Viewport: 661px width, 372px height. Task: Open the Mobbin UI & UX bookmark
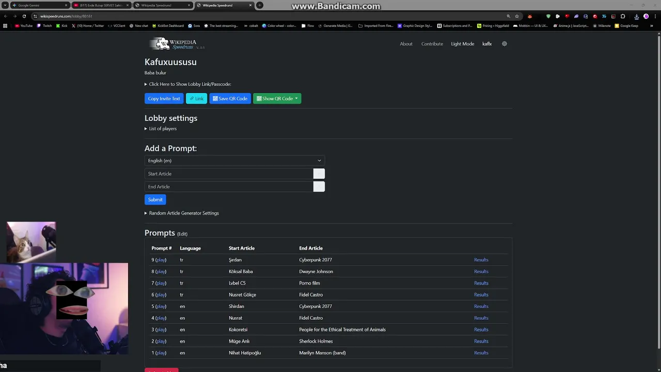530,26
